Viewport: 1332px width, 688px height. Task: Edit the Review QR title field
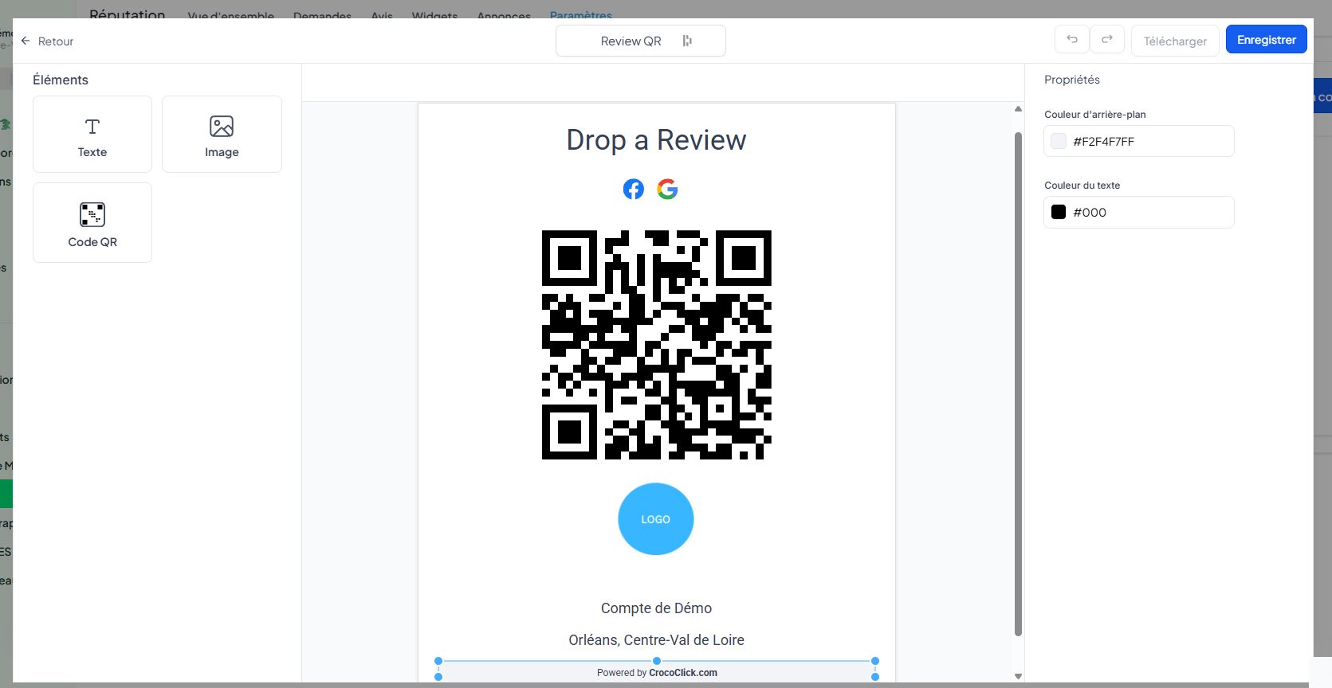point(641,41)
